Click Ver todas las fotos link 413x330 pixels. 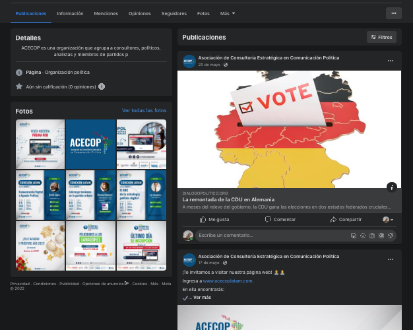[144, 110]
